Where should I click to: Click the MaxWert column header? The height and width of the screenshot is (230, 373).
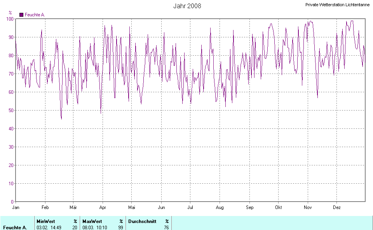pyautogui.click(x=92, y=221)
